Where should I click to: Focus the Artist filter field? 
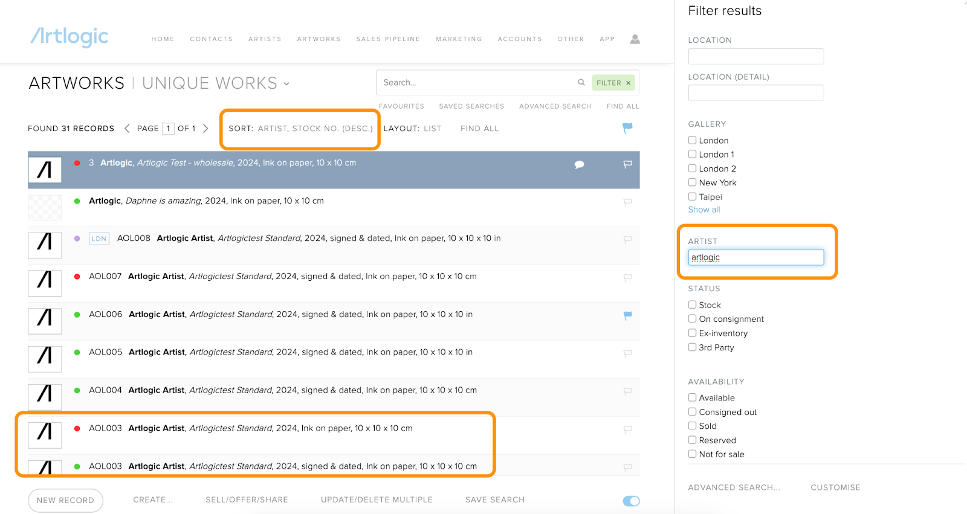pyautogui.click(x=755, y=257)
